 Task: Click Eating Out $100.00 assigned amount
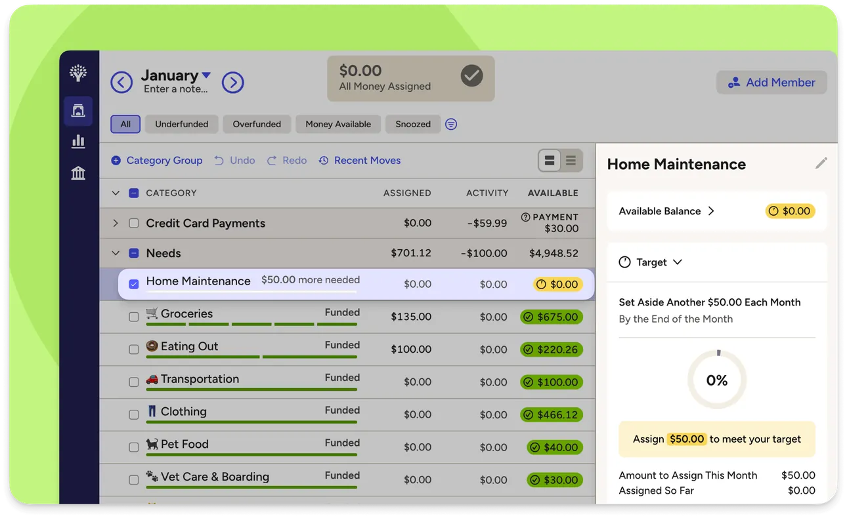tap(411, 349)
